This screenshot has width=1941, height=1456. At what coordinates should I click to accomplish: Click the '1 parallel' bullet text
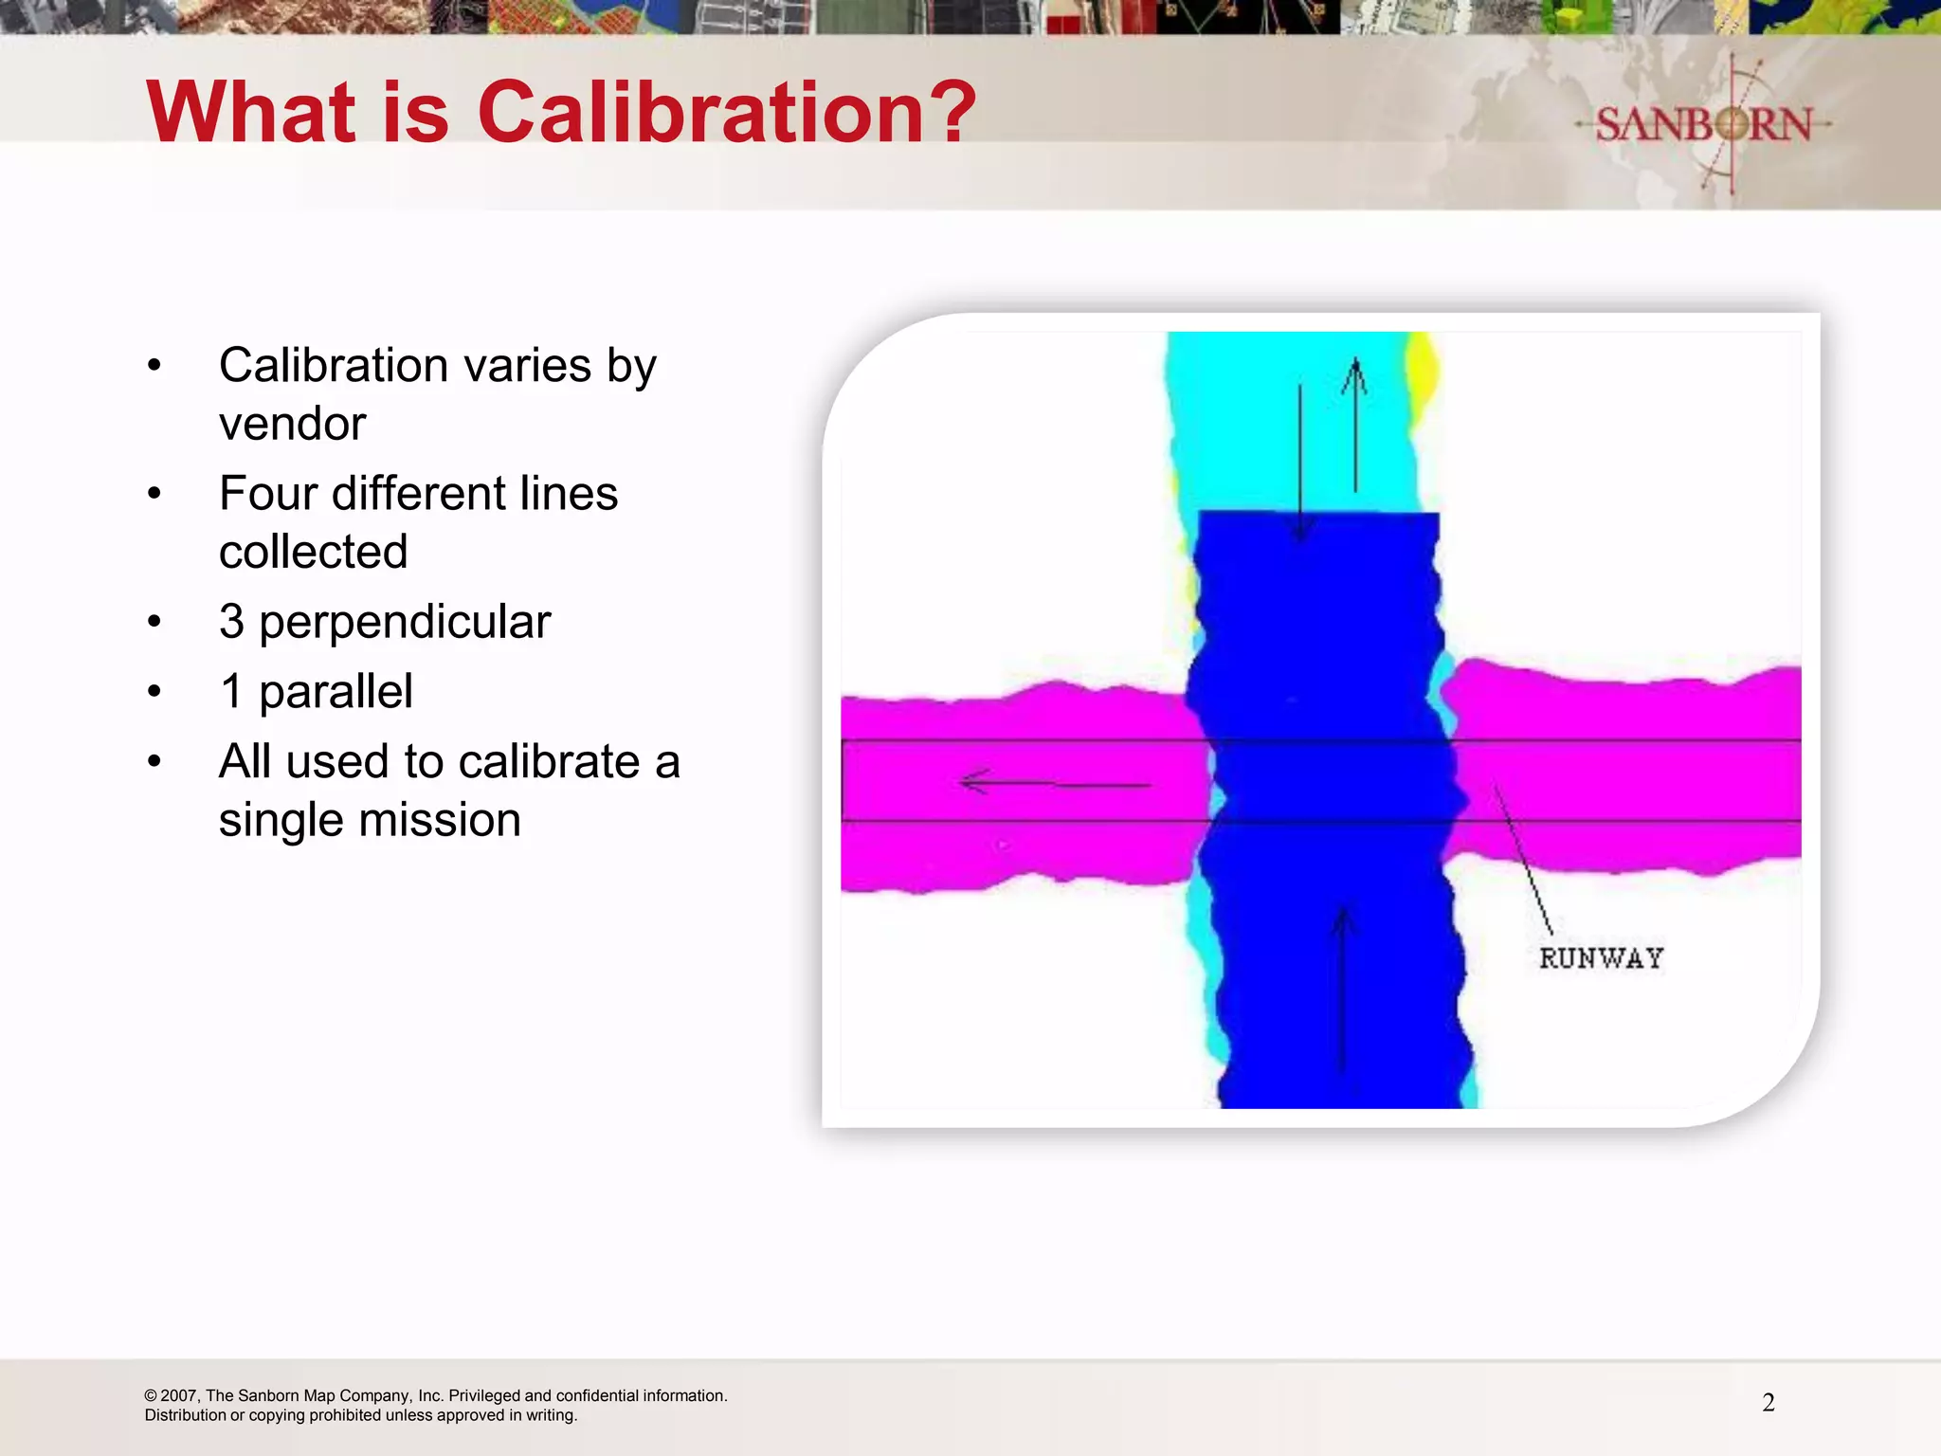(316, 691)
